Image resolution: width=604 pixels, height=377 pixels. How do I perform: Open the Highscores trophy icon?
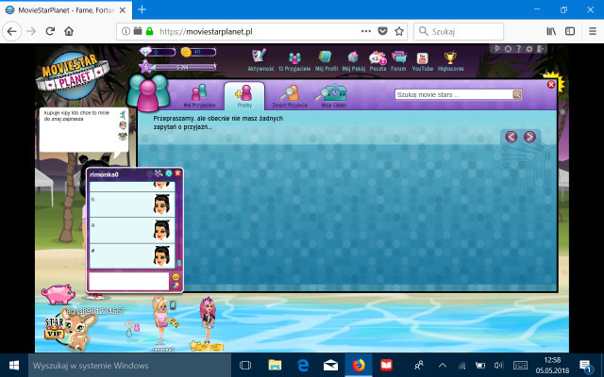point(450,59)
